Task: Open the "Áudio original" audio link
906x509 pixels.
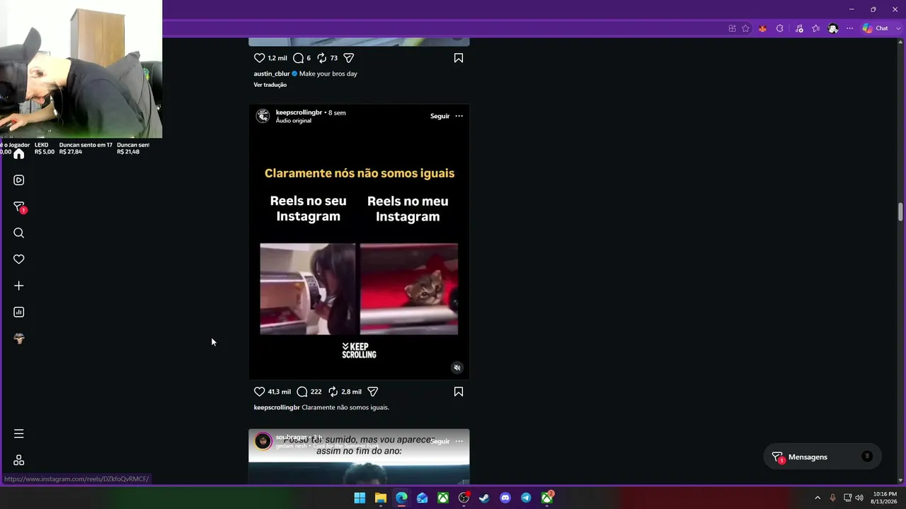Action: point(293,121)
